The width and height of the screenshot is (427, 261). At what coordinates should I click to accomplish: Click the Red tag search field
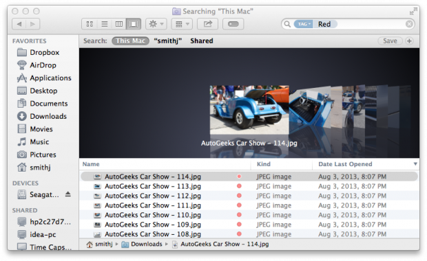[348, 24]
